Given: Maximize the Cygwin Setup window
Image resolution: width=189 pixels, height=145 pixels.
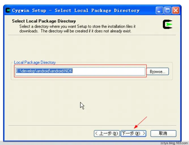Looking at the screenshot, I should [x=167, y=10].
